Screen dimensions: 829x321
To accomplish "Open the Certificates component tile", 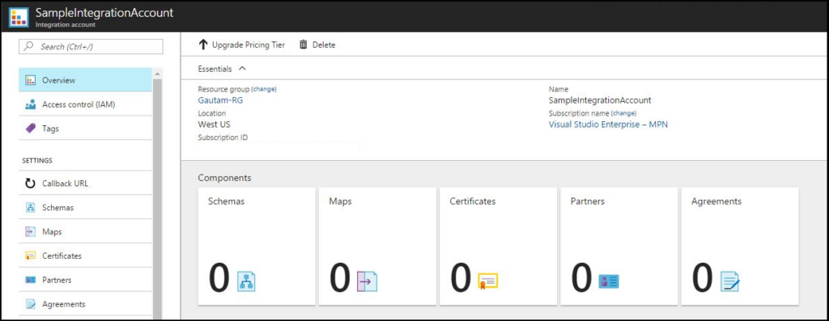I will [498, 246].
